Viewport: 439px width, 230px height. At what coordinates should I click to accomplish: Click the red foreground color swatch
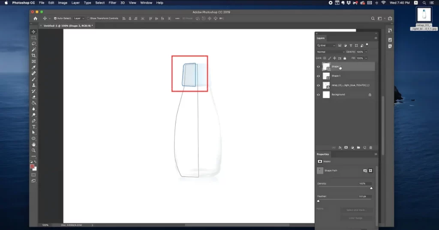tap(32, 166)
